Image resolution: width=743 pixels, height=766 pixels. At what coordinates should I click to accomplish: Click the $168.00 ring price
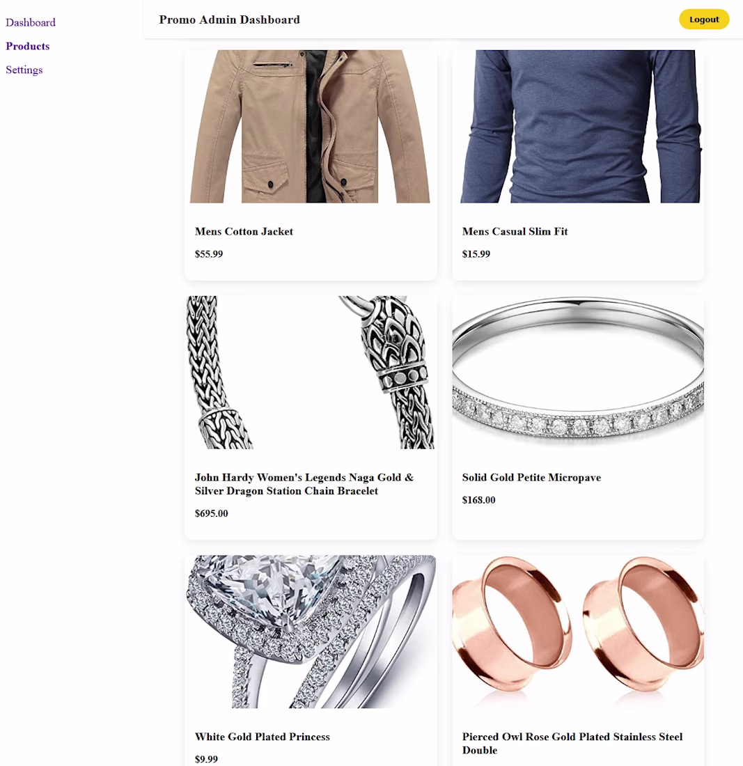coord(478,500)
